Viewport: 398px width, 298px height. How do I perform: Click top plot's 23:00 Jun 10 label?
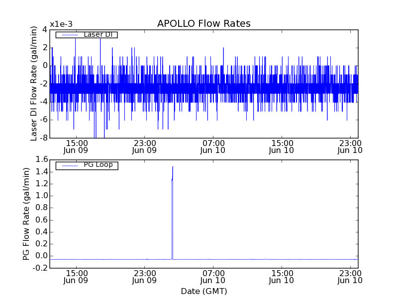coord(350,147)
